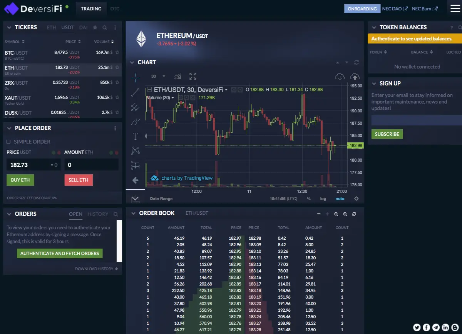This screenshot has height=334, width=462.
Task: Open the NEC DAO link
Action: 395,8
